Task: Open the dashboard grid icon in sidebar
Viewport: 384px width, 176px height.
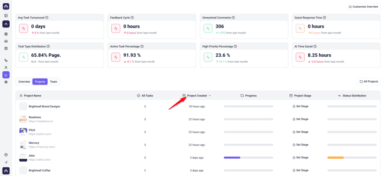Action: coord(6,34)
